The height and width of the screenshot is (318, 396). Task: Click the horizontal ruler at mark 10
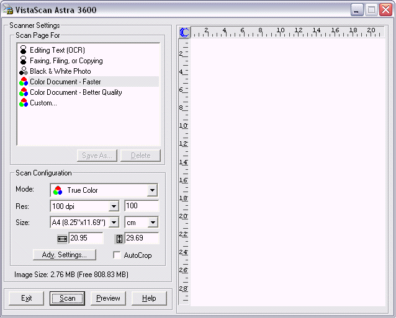(281, 32)
